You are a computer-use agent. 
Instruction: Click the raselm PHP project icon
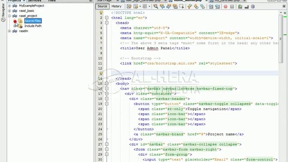pos(15,31)
